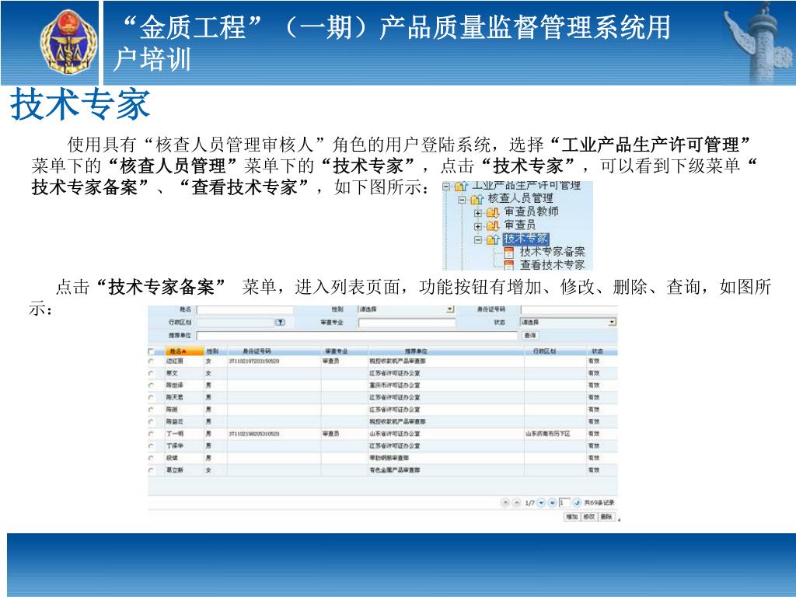Sort by the 姓名 column header
796x597 pixels.
[184, 351]
